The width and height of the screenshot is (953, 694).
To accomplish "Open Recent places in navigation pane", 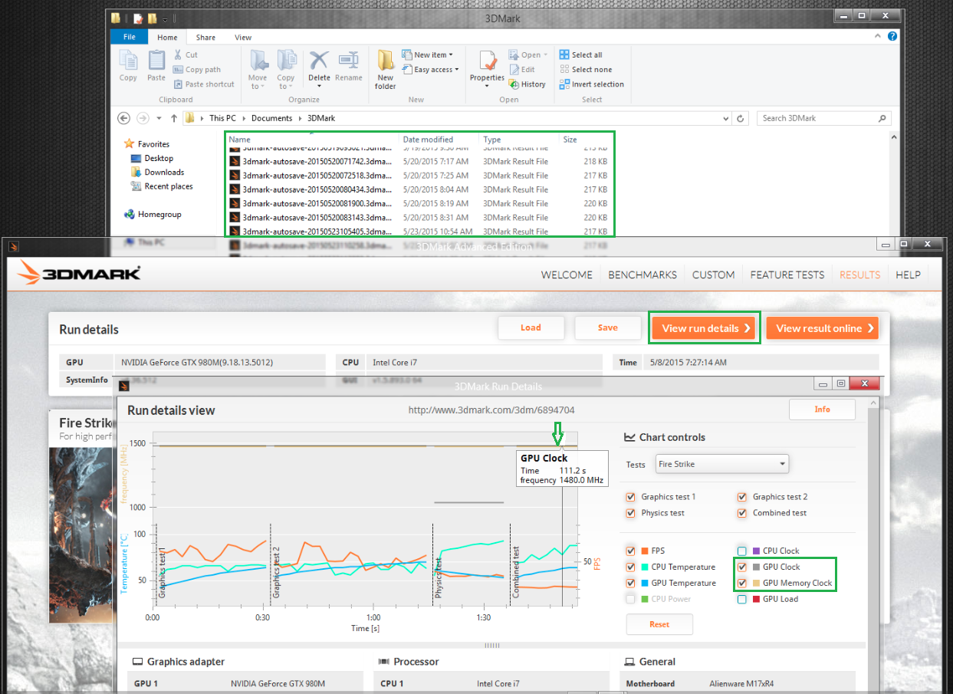I will tap(162, 186).
